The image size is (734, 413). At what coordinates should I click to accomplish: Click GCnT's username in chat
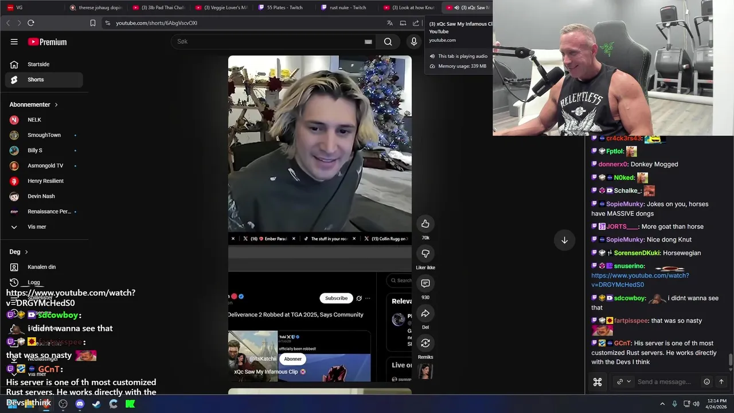click(622, 343)
